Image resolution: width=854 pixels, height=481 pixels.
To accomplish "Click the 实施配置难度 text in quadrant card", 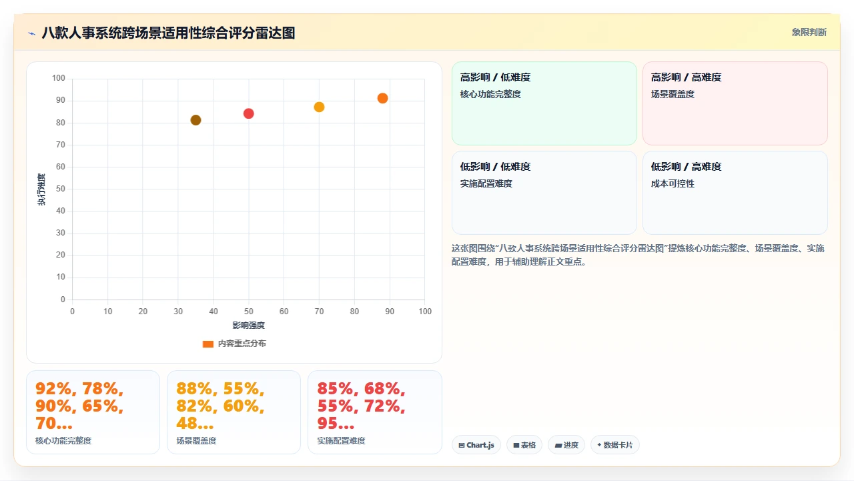I will coord(486,183).
